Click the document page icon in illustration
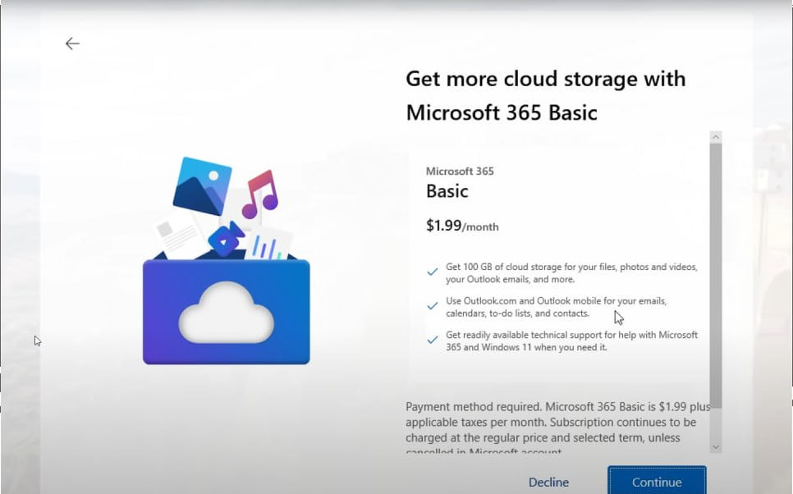The image size is (793, 494). coord(175,235)
